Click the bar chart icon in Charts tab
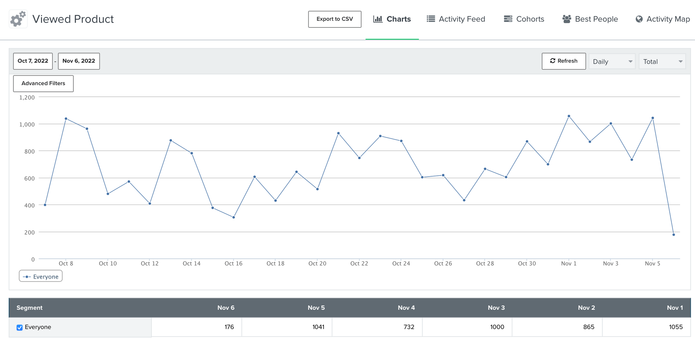The height and width of the screenshot is (341, 695). click(378, 19)
